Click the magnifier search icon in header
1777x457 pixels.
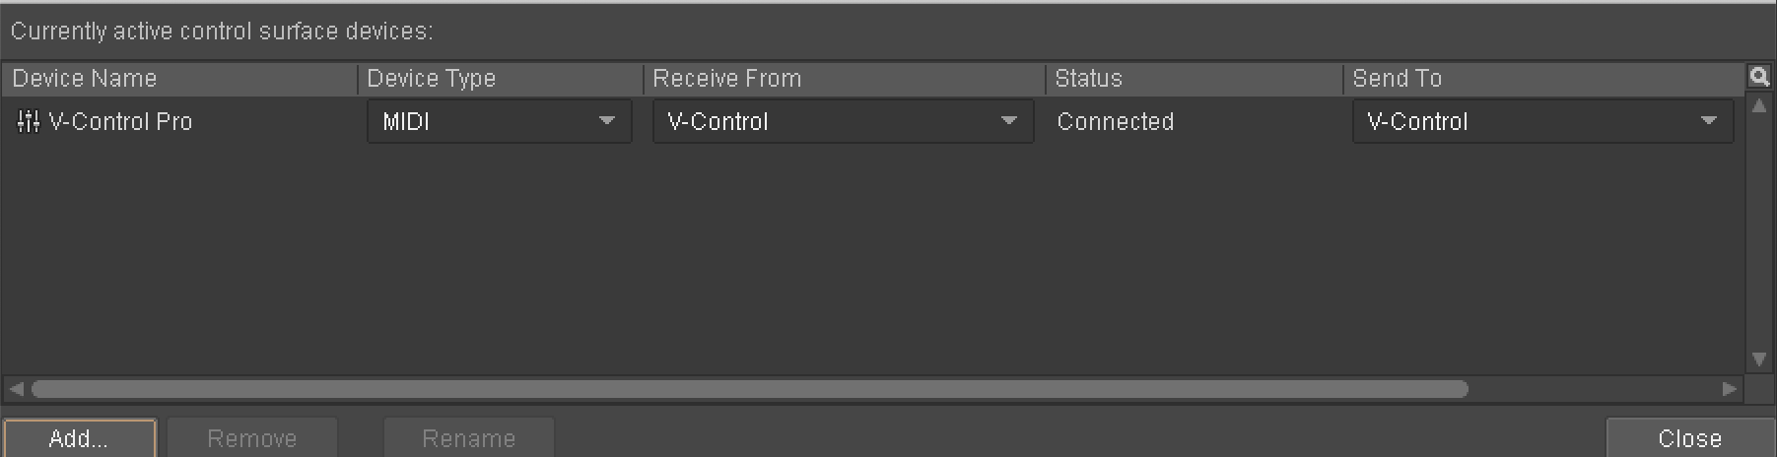coord(1758,77)
